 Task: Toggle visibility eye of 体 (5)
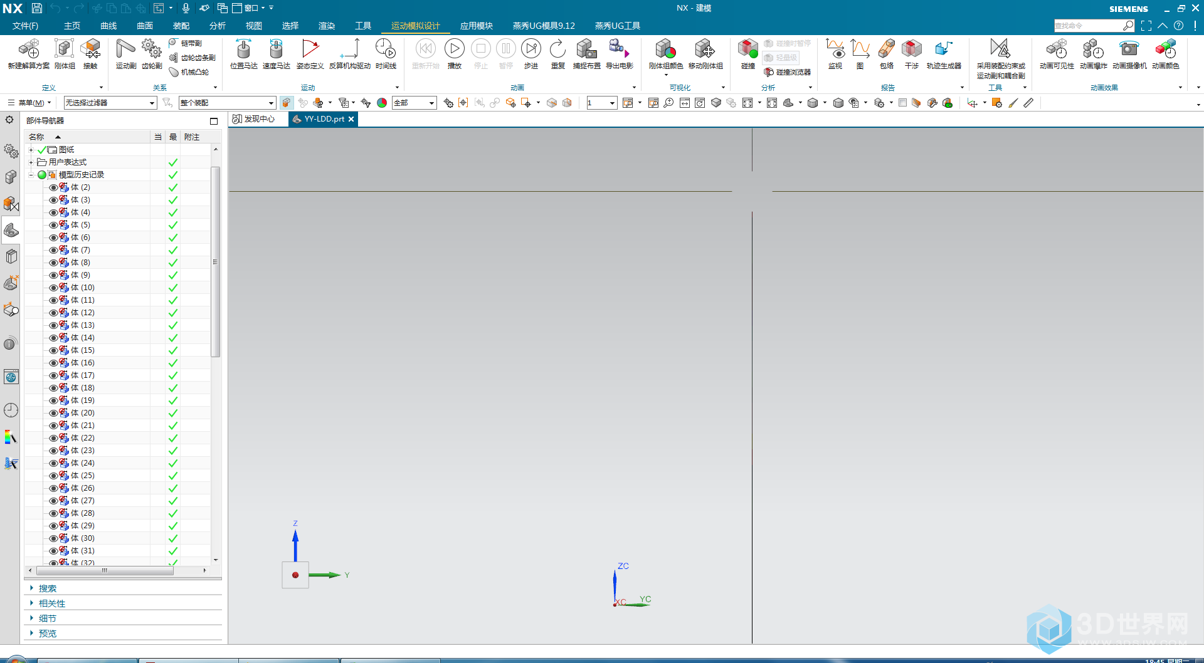point(53,225)
